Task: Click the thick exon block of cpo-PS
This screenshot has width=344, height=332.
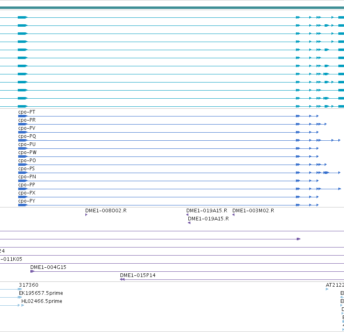Action: tap(326, 173)
